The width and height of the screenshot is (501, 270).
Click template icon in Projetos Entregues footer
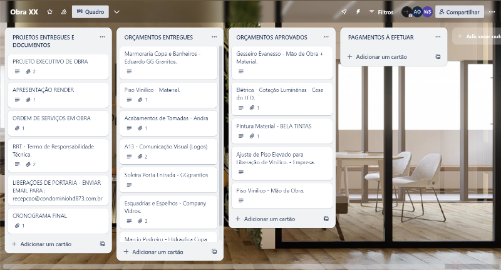click(102, 244)
